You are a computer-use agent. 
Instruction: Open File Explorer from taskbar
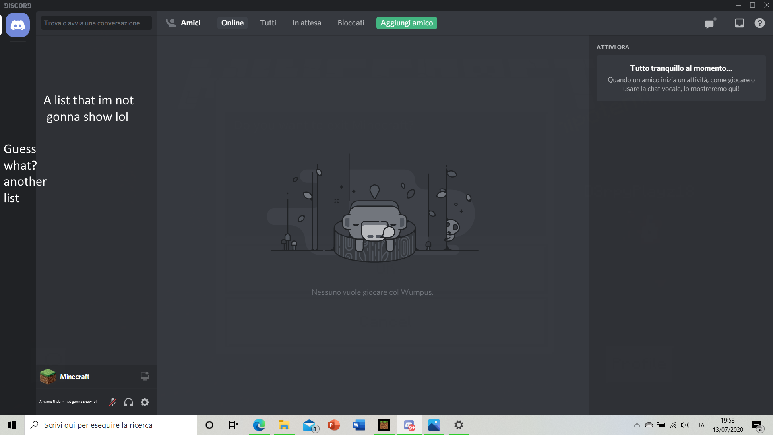(284, 425)
